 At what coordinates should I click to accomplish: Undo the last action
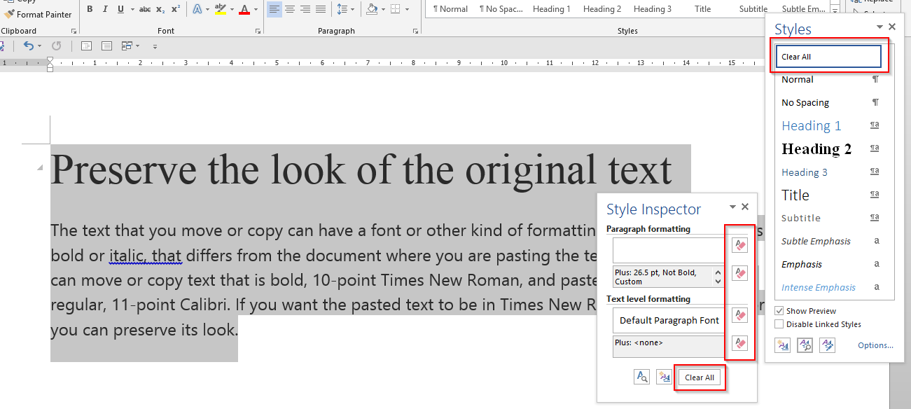28,46
